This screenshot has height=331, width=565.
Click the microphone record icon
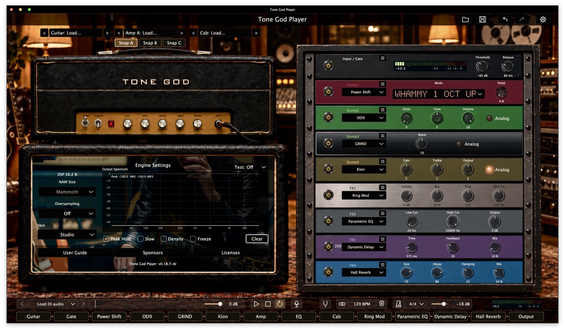pos(296,304)
